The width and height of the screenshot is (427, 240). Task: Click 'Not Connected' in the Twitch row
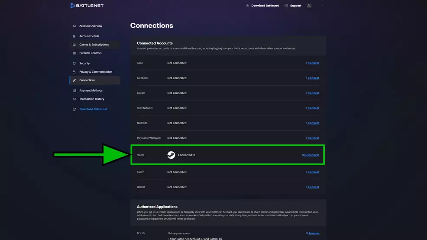(x=177, y=172)
